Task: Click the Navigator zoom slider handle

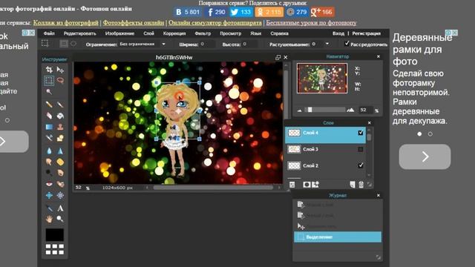Action: 309,110
